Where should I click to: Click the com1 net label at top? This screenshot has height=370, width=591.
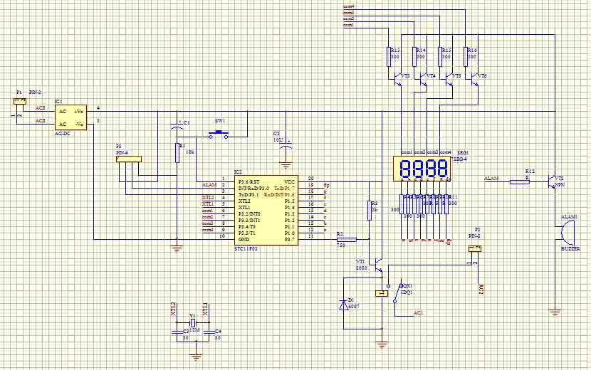pyautogui.click(x=349, y=25)
